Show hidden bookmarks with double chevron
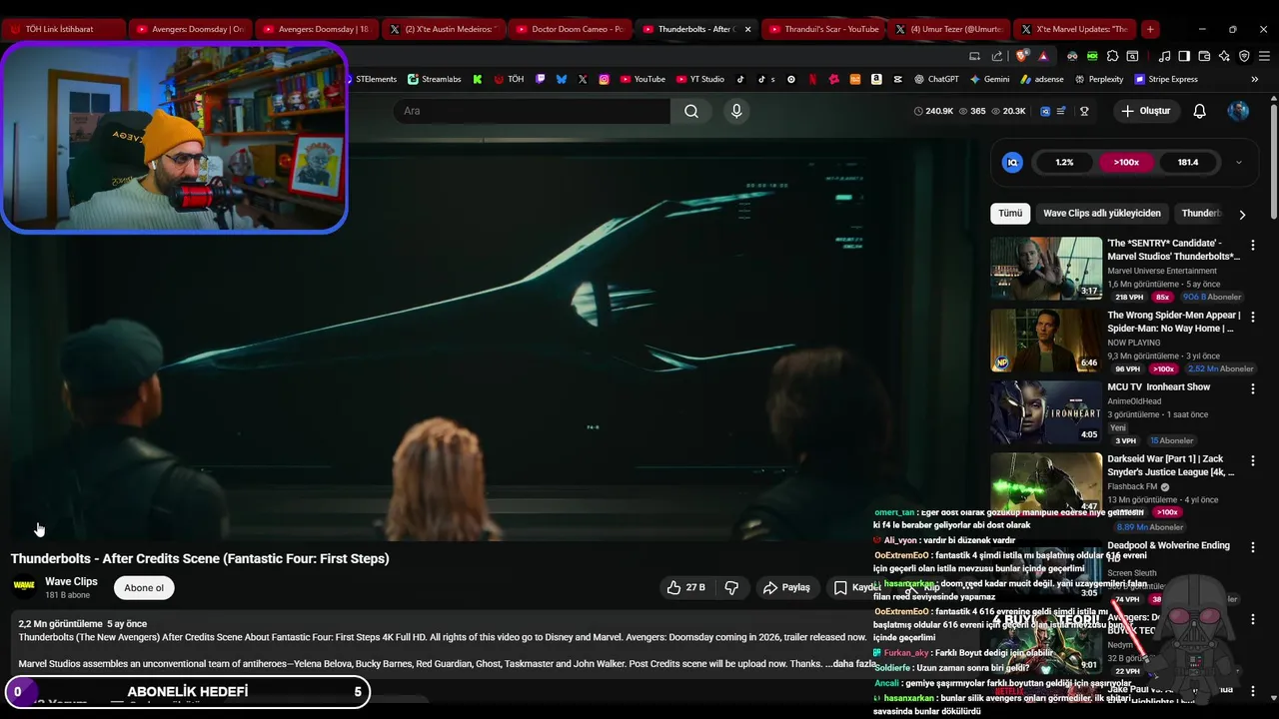 (1255, 79)
